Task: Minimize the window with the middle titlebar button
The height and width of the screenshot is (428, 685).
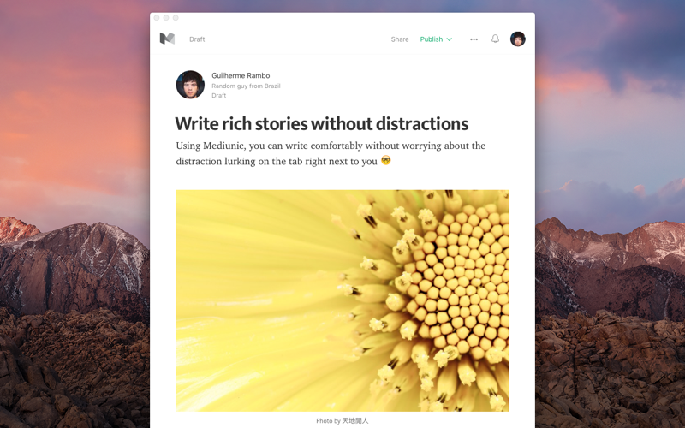Action: coord(166,18)
